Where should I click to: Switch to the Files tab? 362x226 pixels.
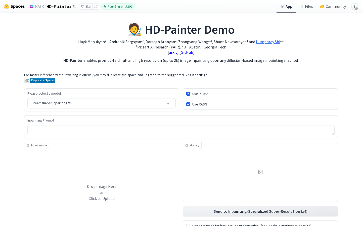306,7
